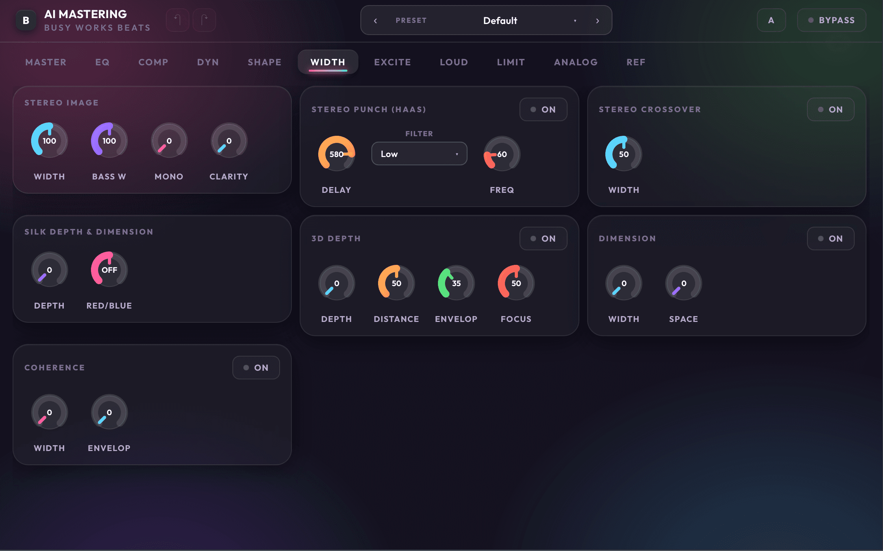The width and height of the screenshot is (883, 551).
Task: Click the STEREO IMAGE section heading
Action: click(x=61, y=103)
